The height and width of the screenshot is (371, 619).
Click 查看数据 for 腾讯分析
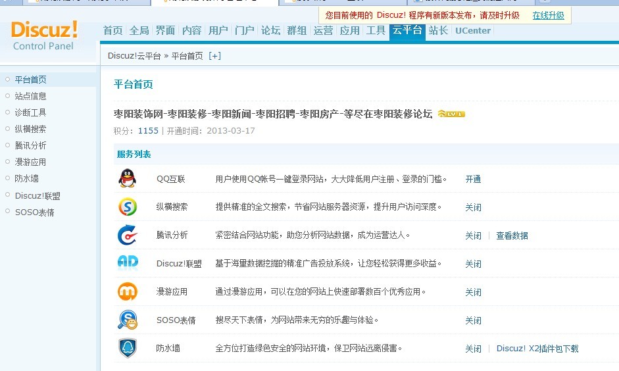point(512,235)
